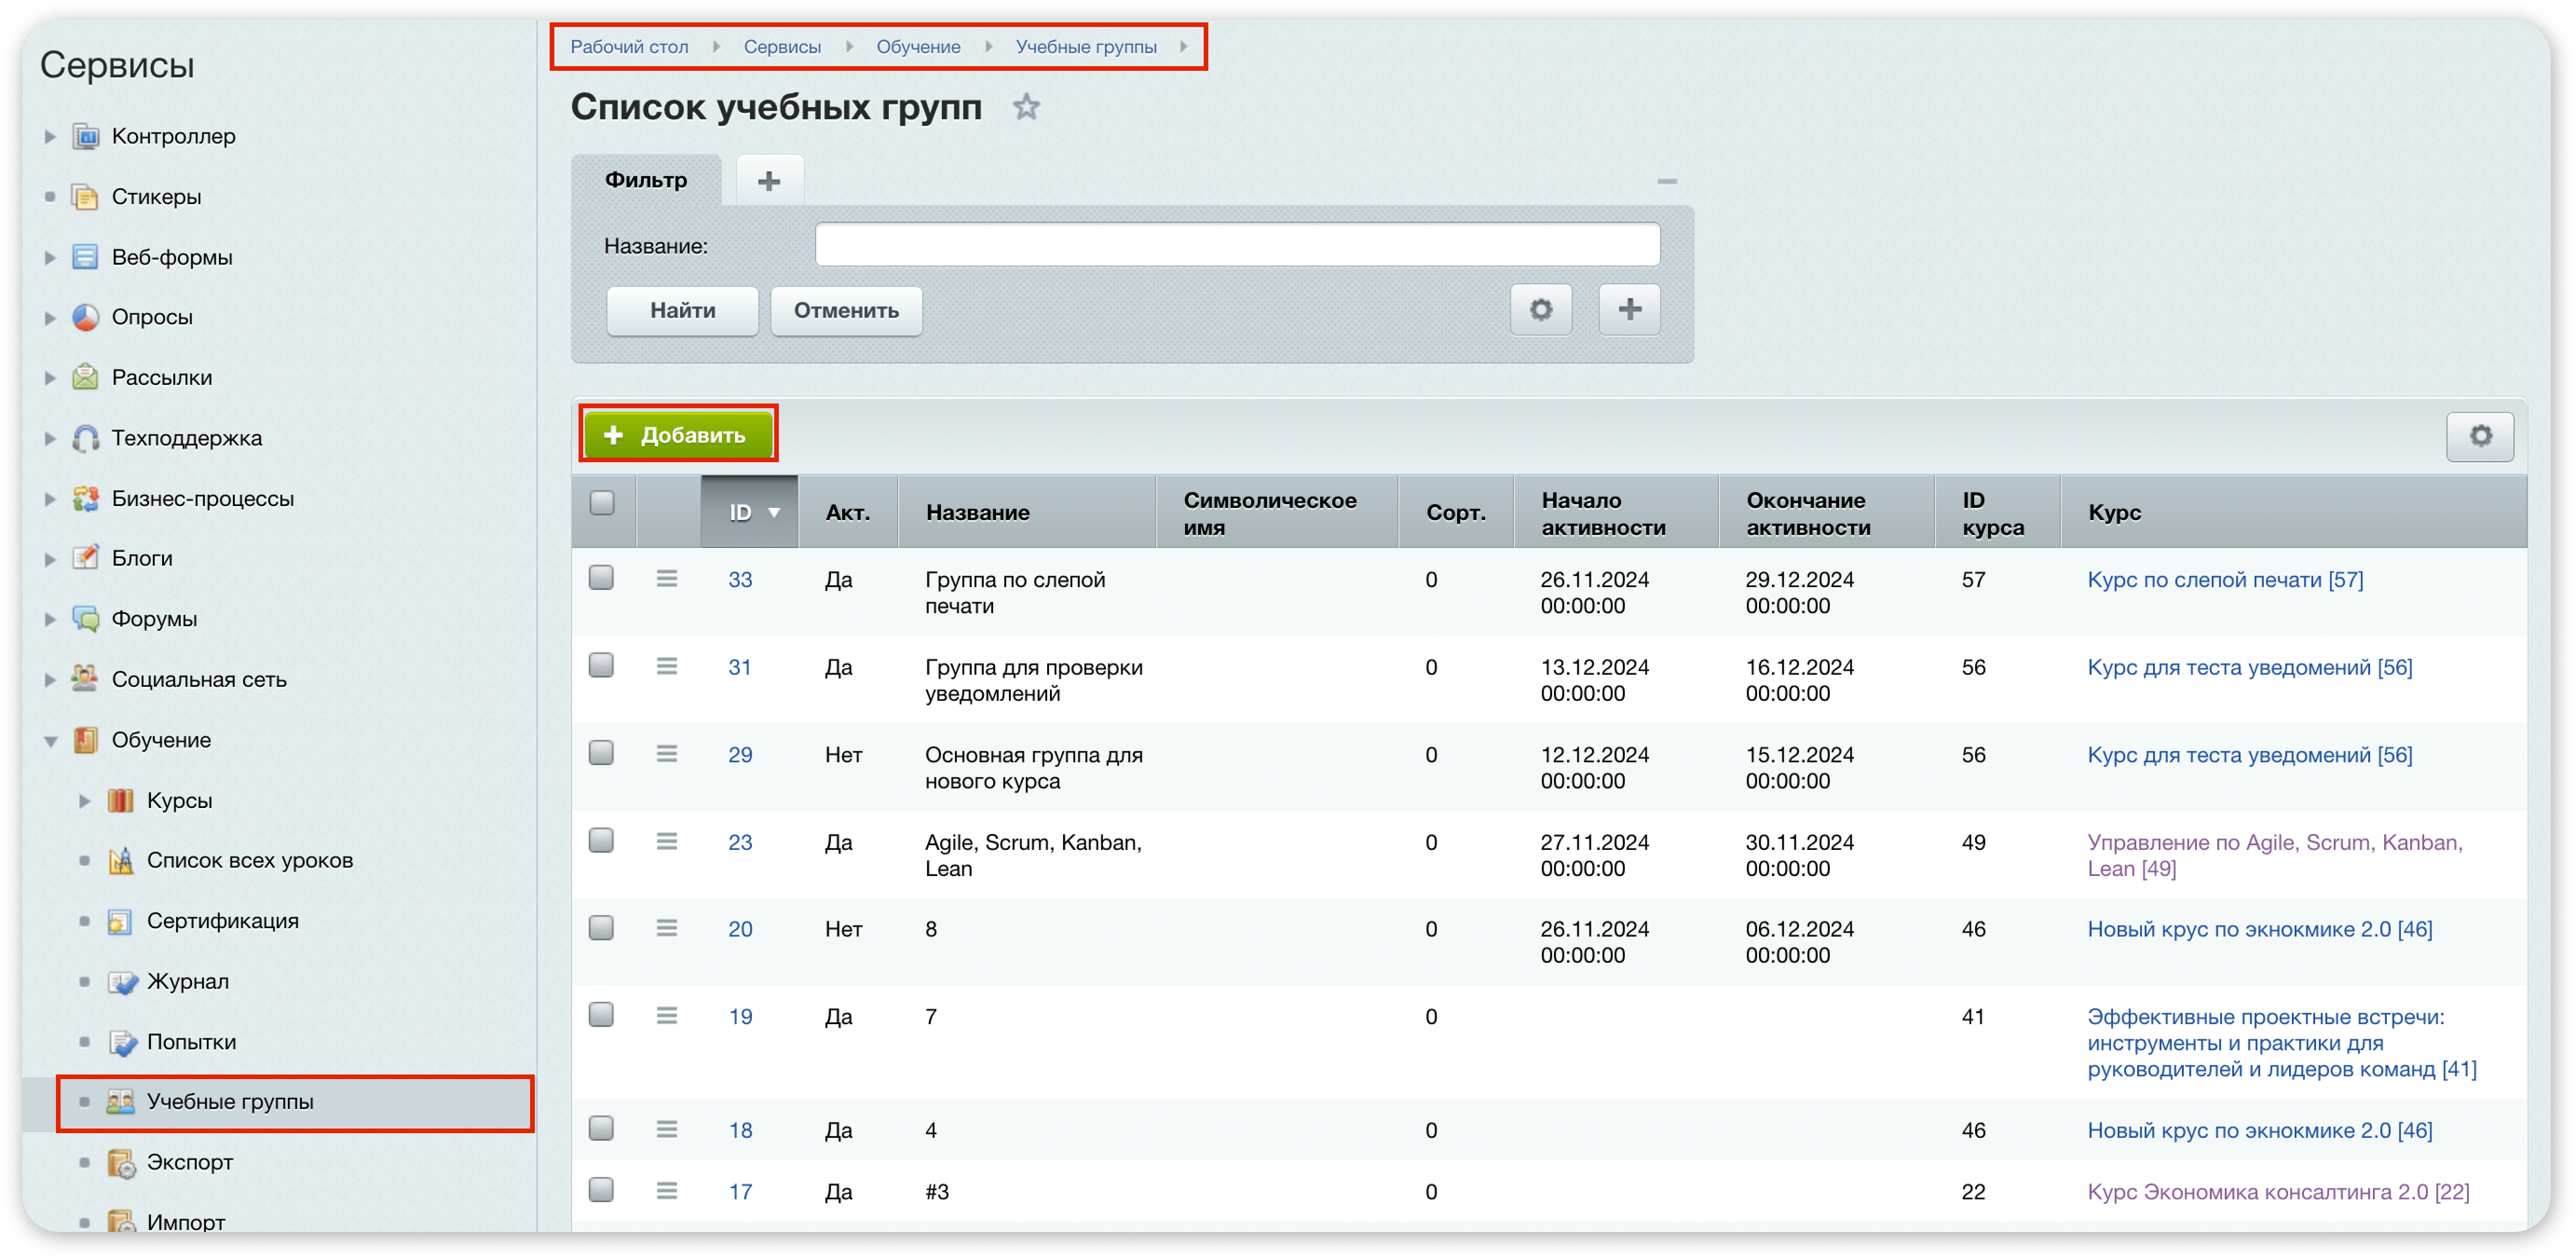Click the Учебные группы icon

click(x=121, y=1102)
